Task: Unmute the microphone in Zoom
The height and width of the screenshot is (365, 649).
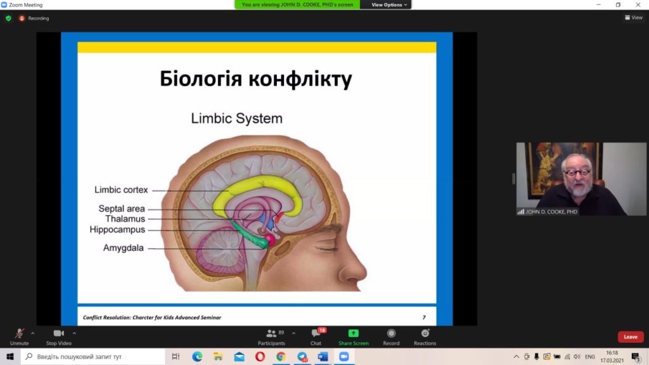Action: 19,334
